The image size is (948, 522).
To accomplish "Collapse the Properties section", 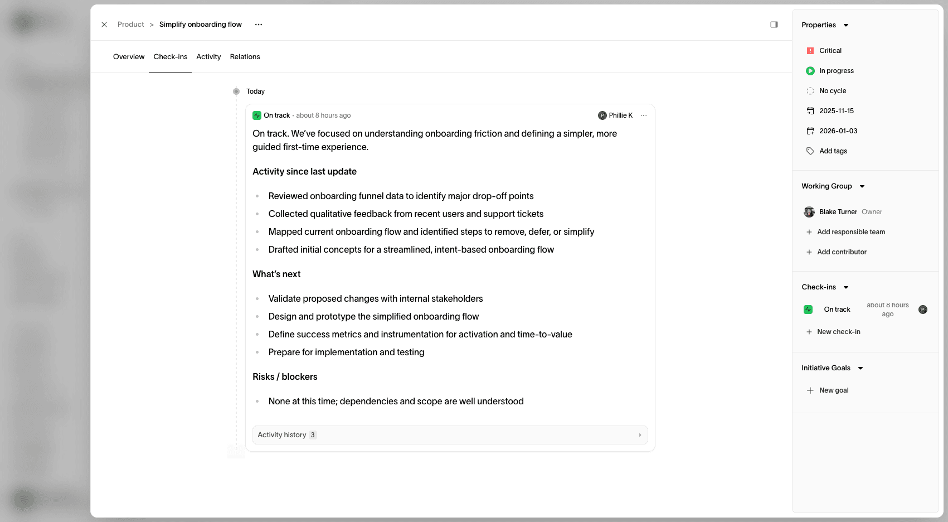I will point(846,25).
